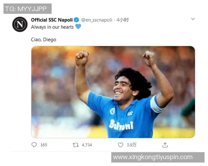This screenshot has height=166, width=208.
Task: Click the Official SSC Napoli account name
Action: [x=52, y=20]
